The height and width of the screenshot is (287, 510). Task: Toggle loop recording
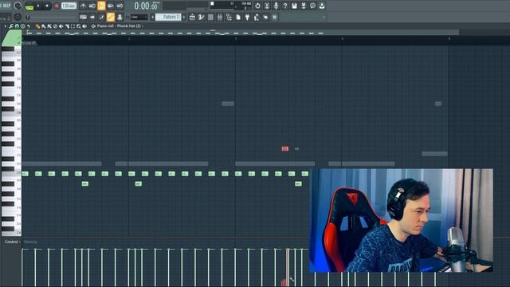tap(120, 6)
